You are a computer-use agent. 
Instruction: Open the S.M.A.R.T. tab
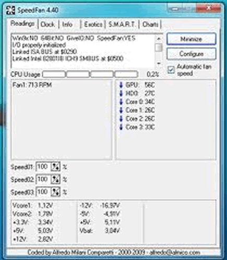(x=122, y=25)
